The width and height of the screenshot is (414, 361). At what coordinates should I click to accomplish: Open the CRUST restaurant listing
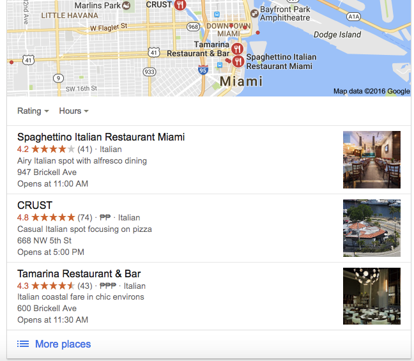pyautogui.click(x=35, y=205)
